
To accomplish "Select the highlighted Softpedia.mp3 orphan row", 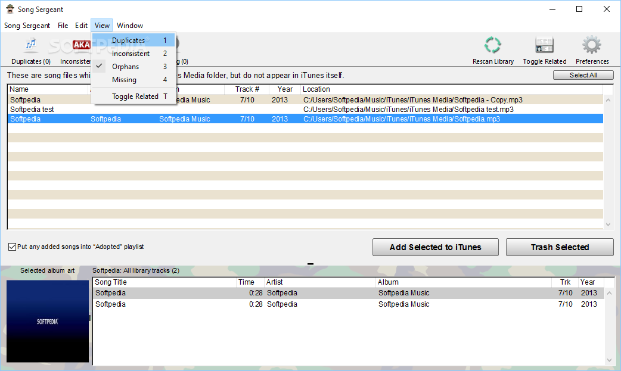I will click(x=305, y=119).
